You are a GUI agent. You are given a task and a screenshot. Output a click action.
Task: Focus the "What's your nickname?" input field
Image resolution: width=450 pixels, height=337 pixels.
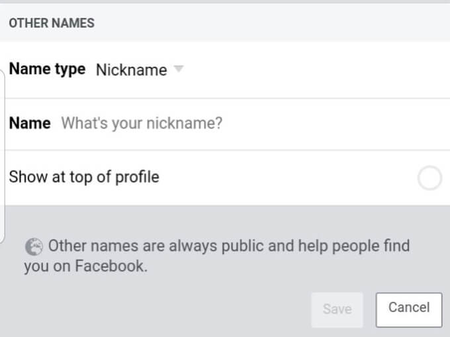point(142,123)
